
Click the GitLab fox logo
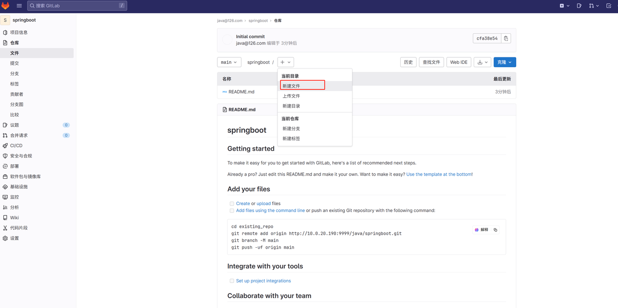pos(5,6)
